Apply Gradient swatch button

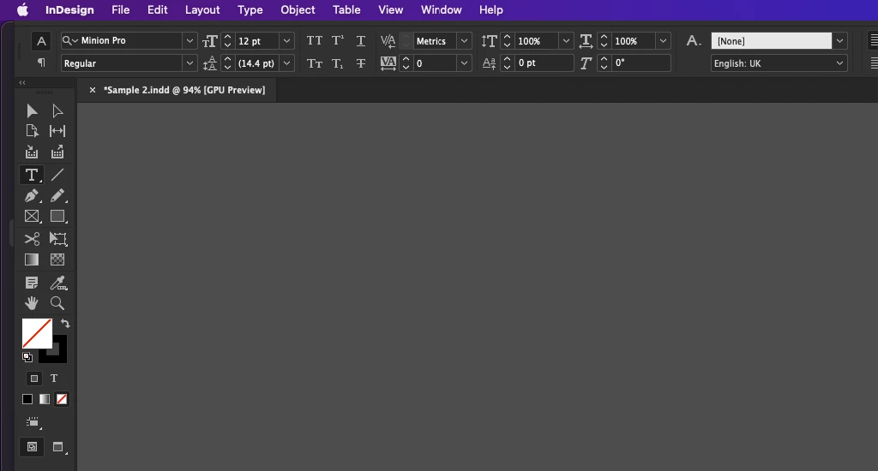coord(45,399)
